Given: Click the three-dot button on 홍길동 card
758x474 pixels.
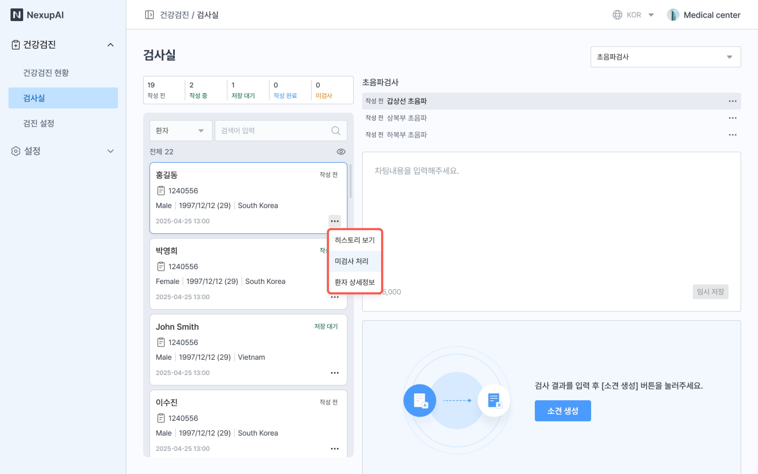Looking at the screenshot, I should (x=335, y=221).
